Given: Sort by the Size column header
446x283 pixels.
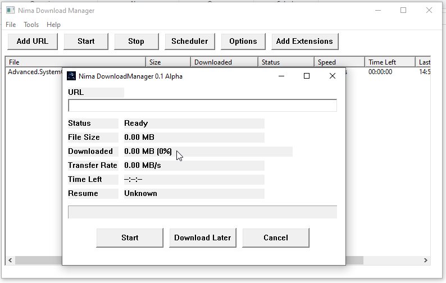Looking at the screenshot, I should 168,62.
